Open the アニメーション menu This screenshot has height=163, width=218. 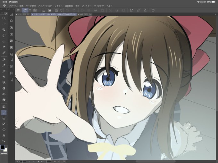coord(45,6)
